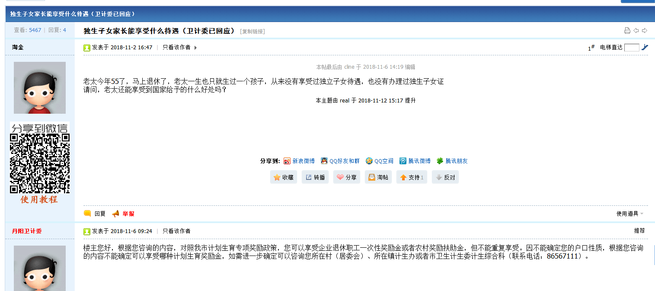Click the 转播 rebroadcast button
This screenshot has height=291, width=655.
click(315, 177)
